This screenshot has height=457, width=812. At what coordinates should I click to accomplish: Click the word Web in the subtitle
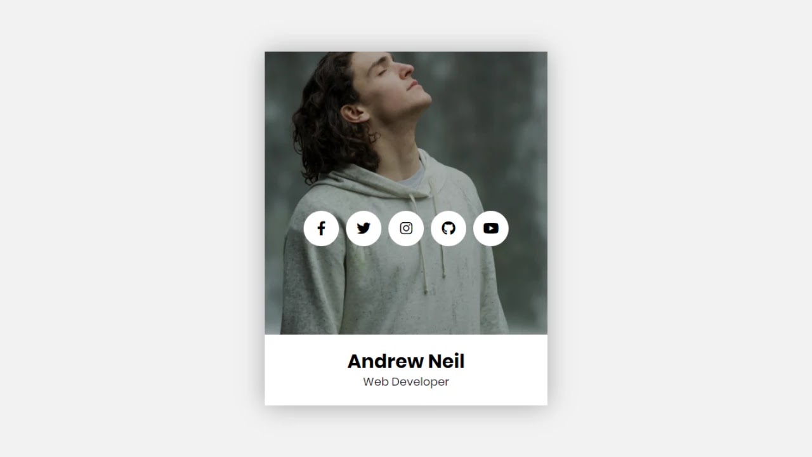[374, 381]
